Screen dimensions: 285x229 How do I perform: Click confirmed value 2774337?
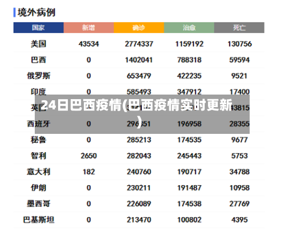click(x=139, y=44)
